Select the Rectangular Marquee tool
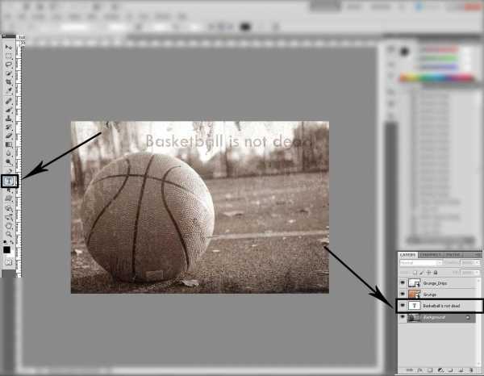 click(x=9, y=56)
